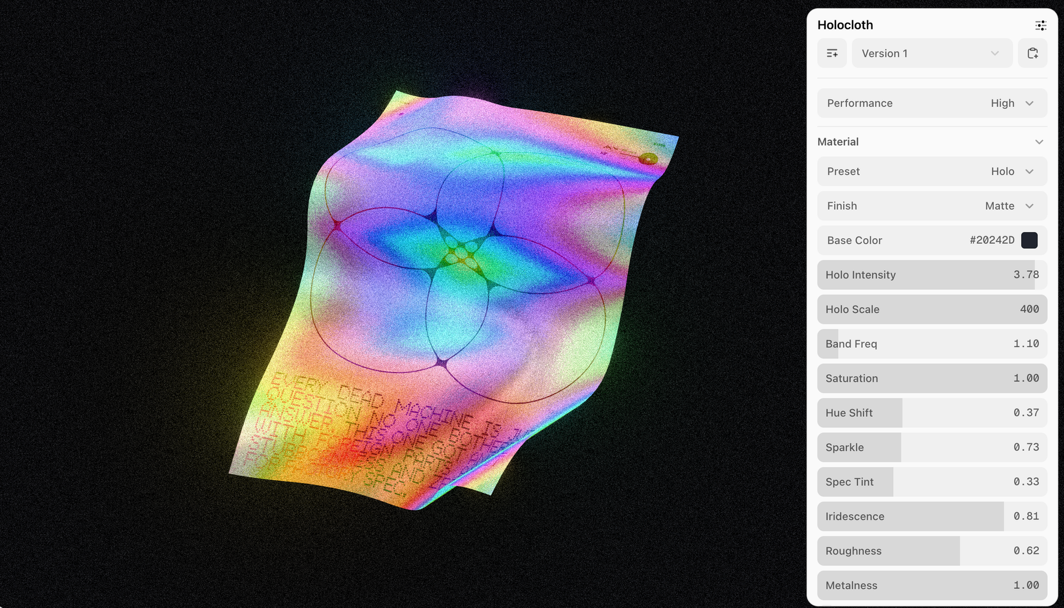
Task: Click the Roughness slider
Action: [932, 551]
